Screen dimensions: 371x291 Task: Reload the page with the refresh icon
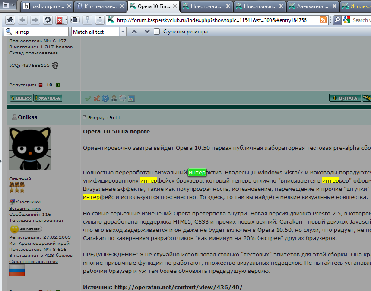[48, 20]
